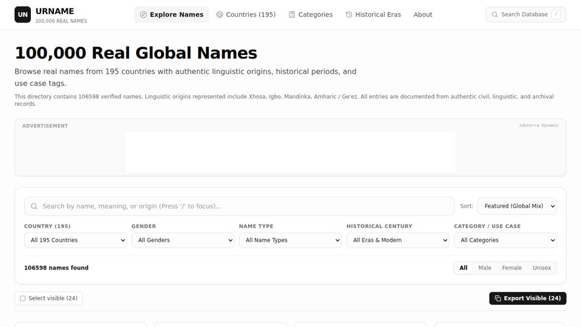Focus the search by name, meaning, or origin field
Viewport: 581px width, 327px height.
[x=240, y=206]
